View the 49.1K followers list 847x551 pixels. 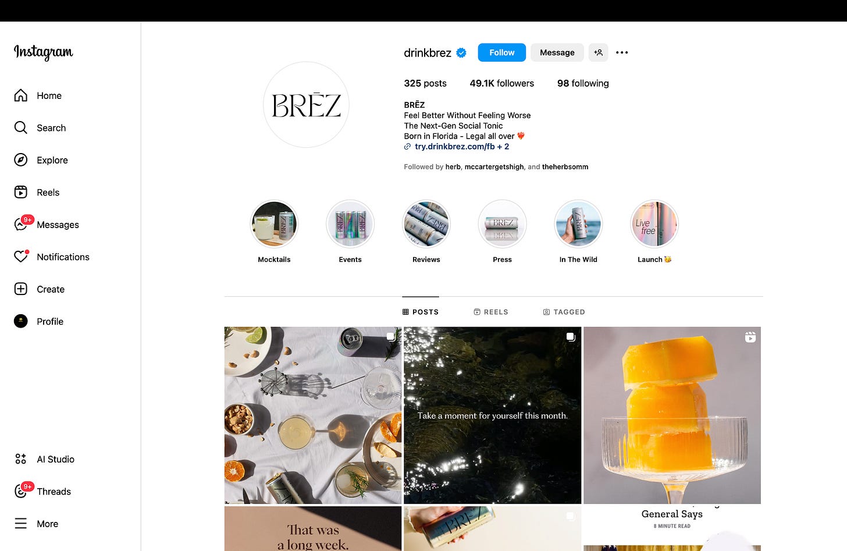pyautogui.click(x=501, y=83)
